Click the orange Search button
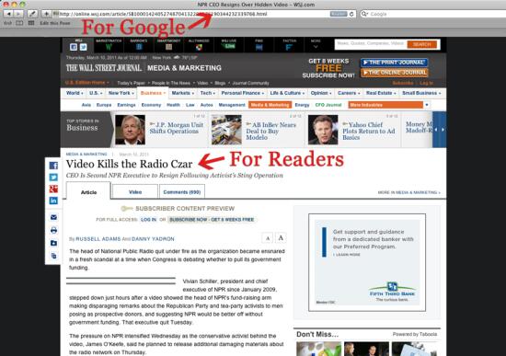Image resolution: width=506 pixels, height=356 pixels. tap(421, 44)
